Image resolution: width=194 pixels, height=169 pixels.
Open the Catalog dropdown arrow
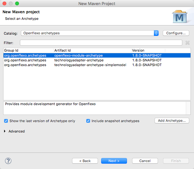pos(156,33)
